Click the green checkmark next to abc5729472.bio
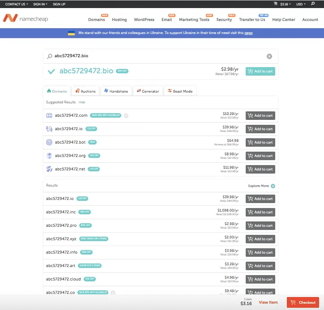The width and height of the screenshot is (324, 310). (x=51, y=72)
